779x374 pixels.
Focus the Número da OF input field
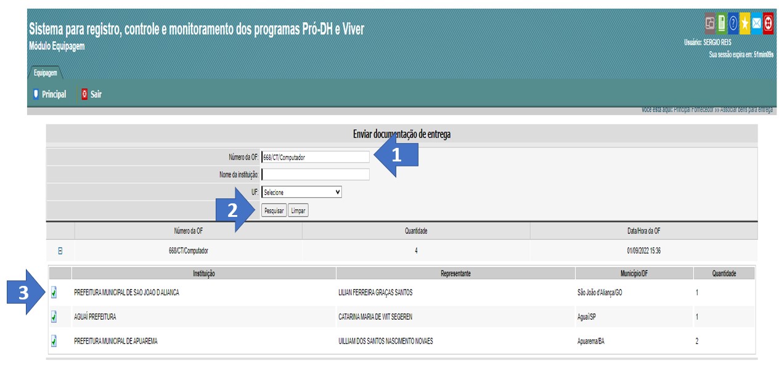coord(316,157)
